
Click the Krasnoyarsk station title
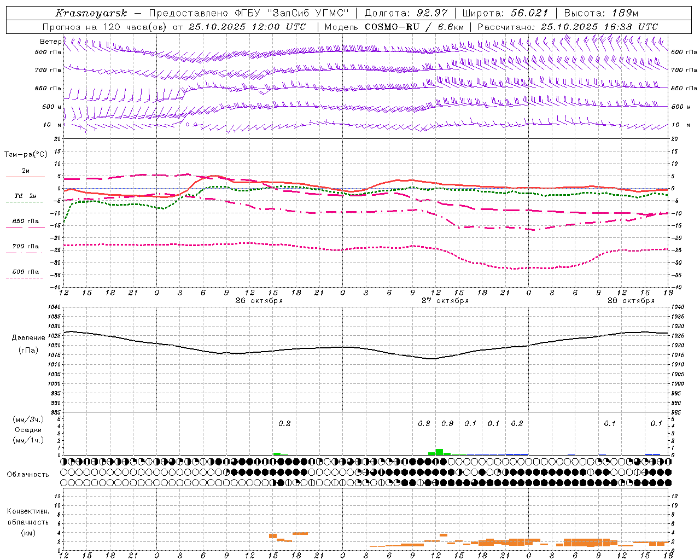(x=91, y=13)
